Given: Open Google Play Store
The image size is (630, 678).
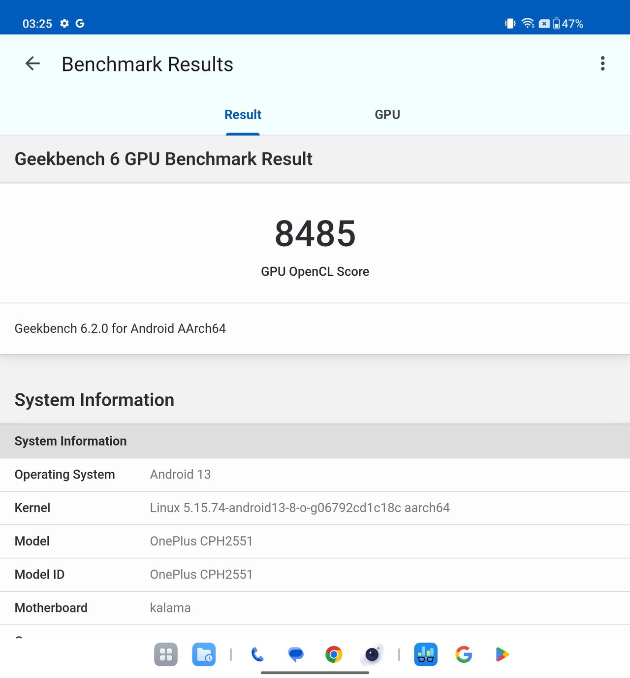Looking at the screenshot, I should [x=502, y=654].
